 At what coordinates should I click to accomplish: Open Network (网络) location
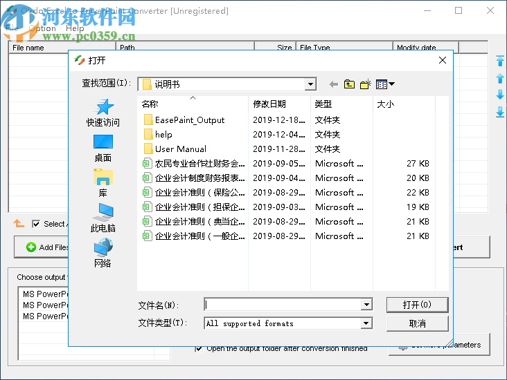pos(103,254)
